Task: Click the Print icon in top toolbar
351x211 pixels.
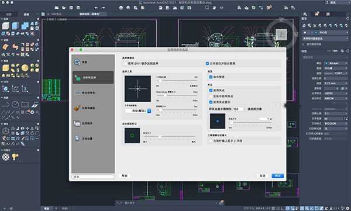Action: [121, 8]
